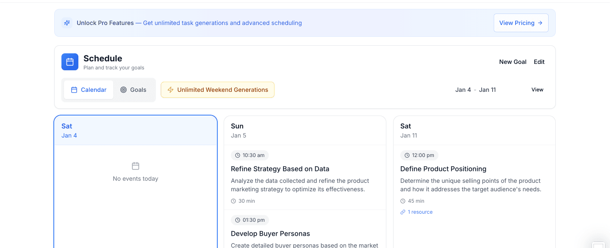Click the Jan 4 start date
Screen dimensions: 610x248
pyautogui.click(x=463, y=90)
